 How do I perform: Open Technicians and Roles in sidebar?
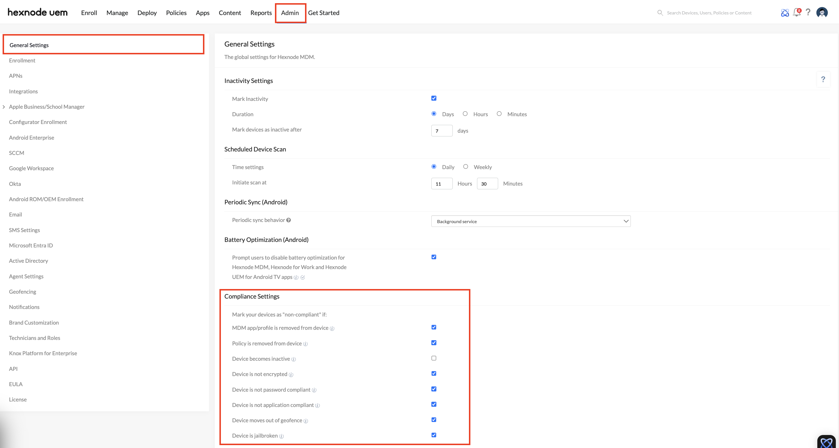tap(34, 338)
